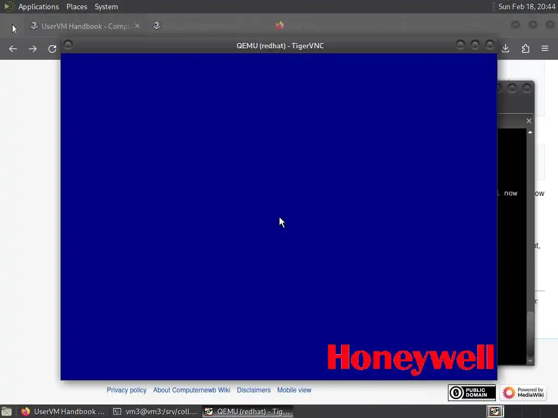This screenshot has width=558, height=418.
Task: Click the show desktop icon in bottom panel
Action: pyautogui.click(x=7, y=411)
